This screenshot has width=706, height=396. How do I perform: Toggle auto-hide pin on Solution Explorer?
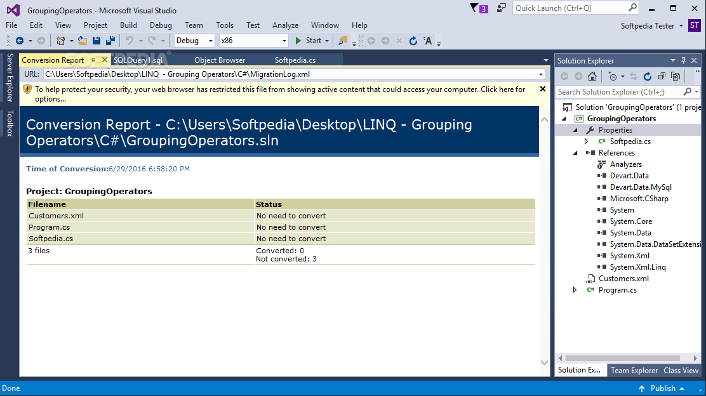pyautogui.click(x=684, y=60)
